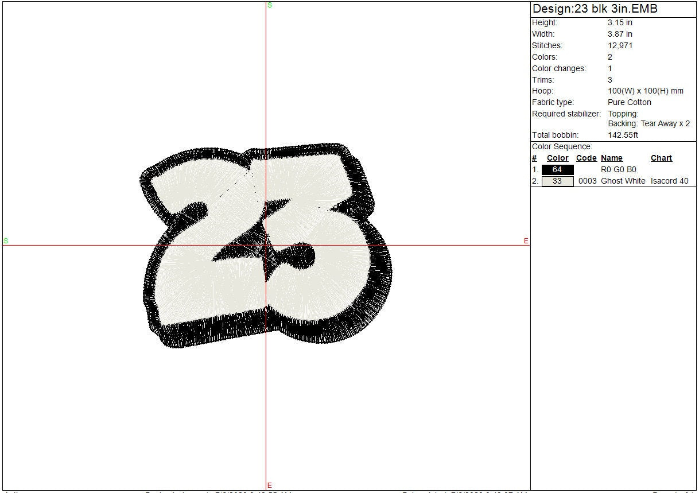Click the green S marker on left edge
The image size is (699, 493).
tap(6, 241)
